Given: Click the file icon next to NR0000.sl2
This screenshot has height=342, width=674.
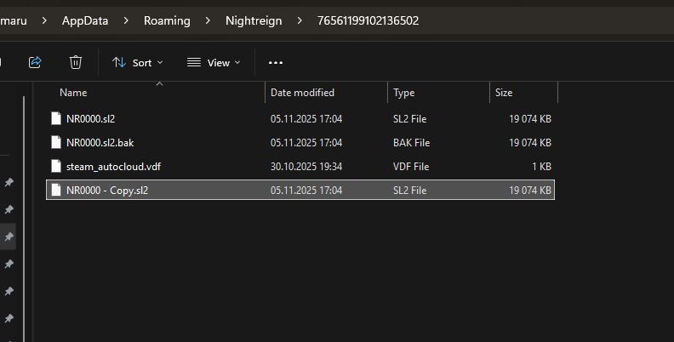Looking at the screenshot, I should coord(57,118).
